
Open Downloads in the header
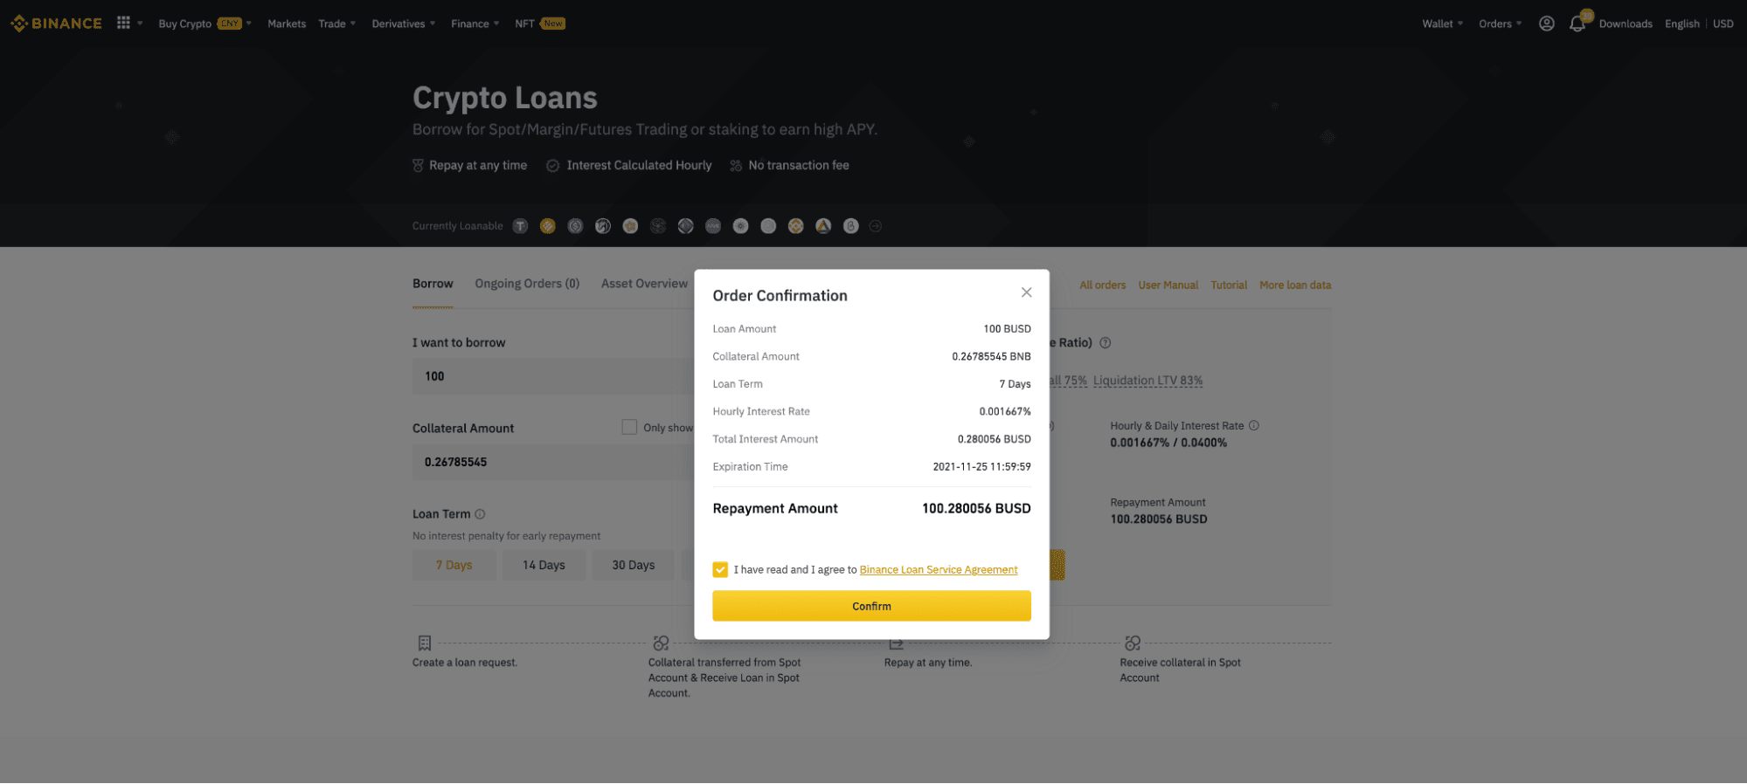[x=1626, y=24]
